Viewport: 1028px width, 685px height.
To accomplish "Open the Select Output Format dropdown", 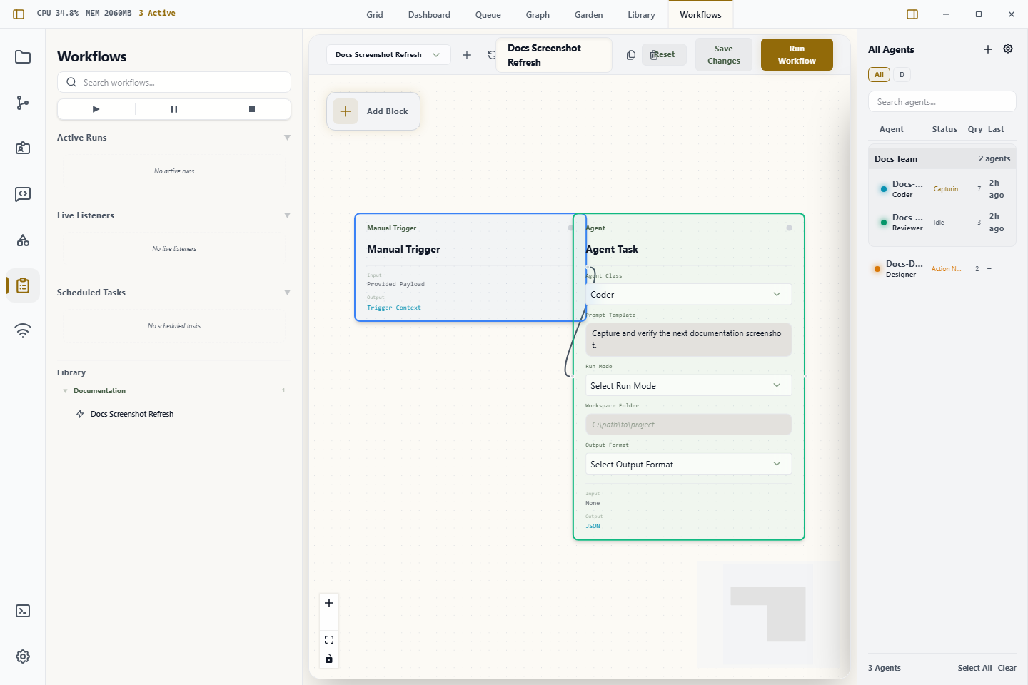I will coord(688,465).
